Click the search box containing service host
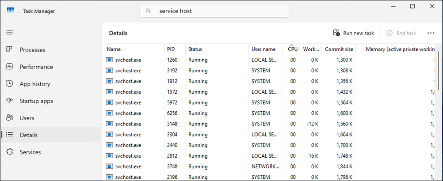This screenshot has width=443, height=181. tap(214, 11)
